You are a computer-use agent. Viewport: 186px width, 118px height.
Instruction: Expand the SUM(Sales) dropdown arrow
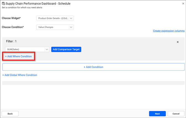coord(47,49)
